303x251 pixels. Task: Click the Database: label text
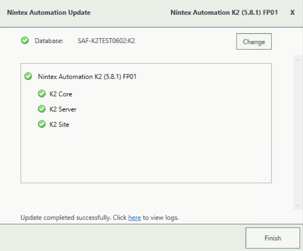coord(49,41)
